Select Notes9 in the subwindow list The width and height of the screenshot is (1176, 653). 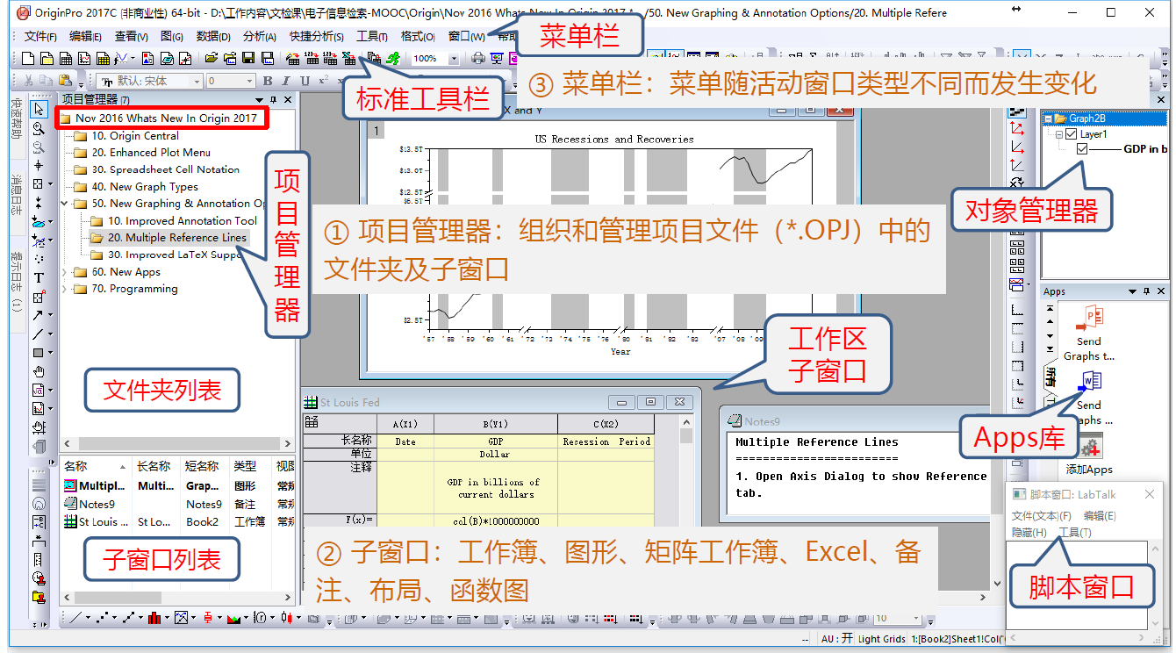pos(97,504)
